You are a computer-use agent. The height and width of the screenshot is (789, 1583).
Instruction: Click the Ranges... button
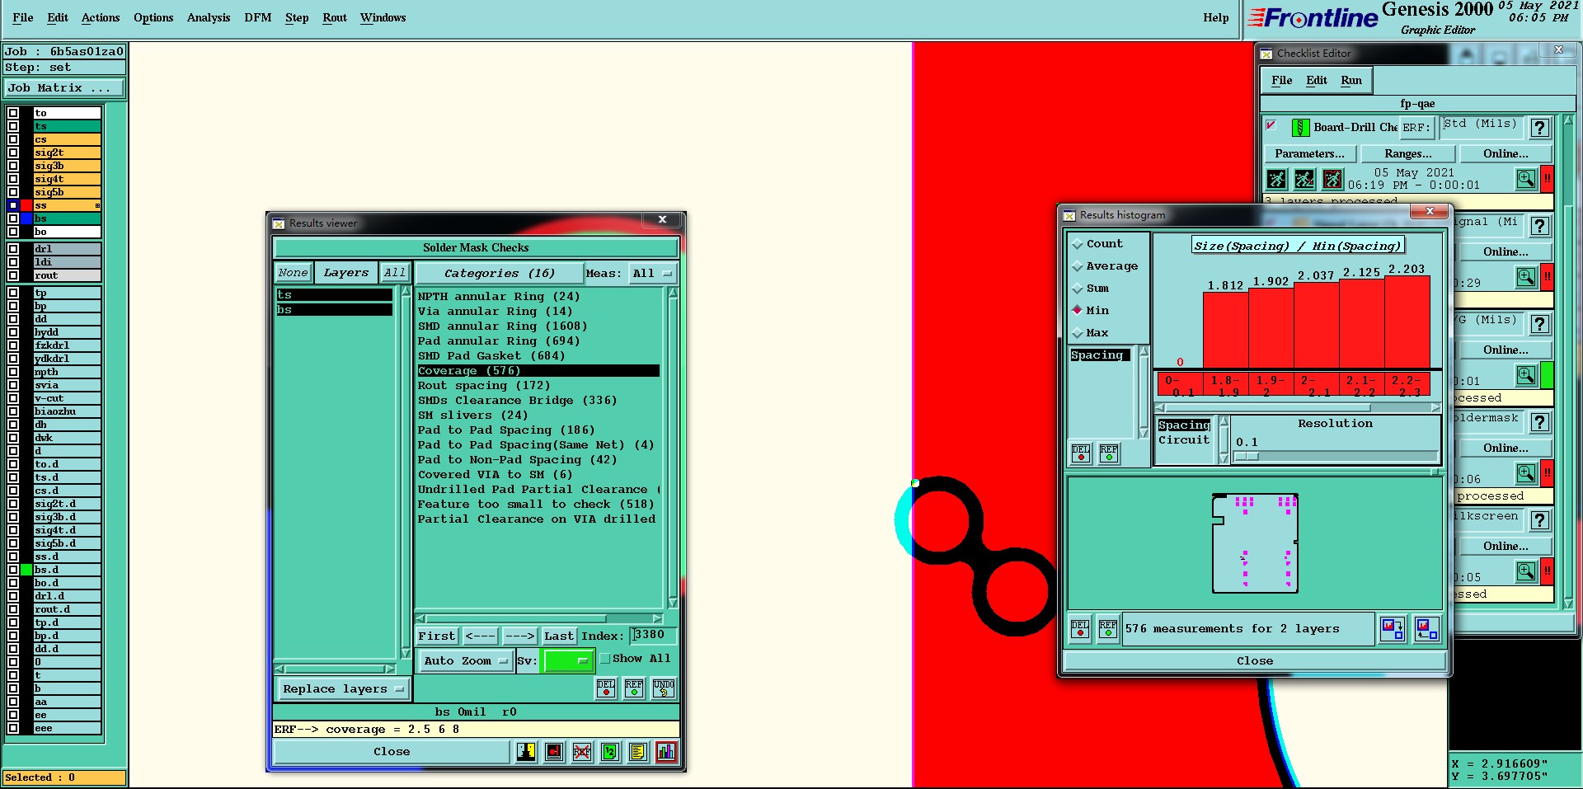click(x=1407, y=153)
